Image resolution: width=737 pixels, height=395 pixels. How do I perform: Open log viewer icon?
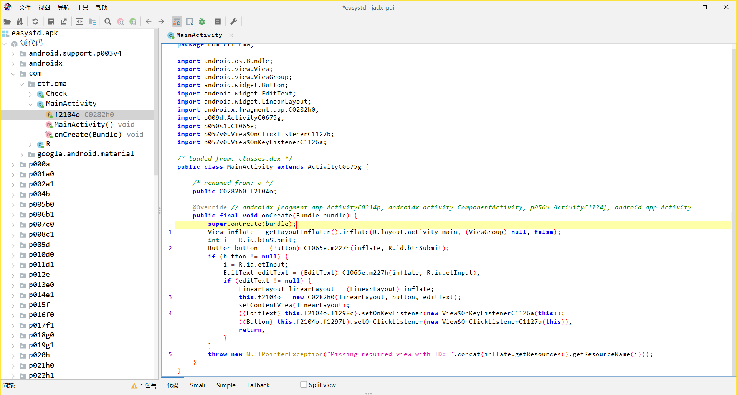coord(218,22)
